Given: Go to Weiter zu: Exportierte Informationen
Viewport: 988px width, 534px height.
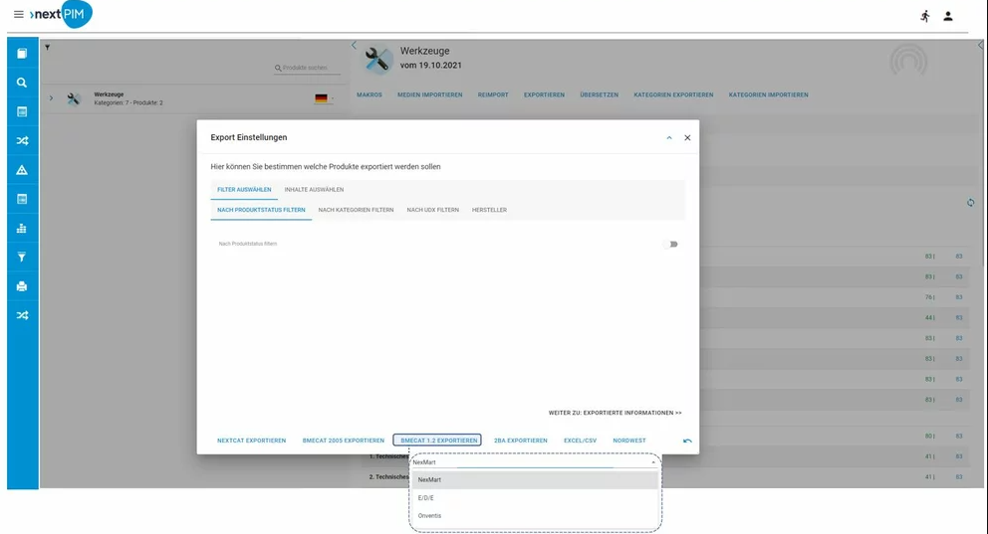Looking at the screenshot, I should pyautogui.click(x=615, y=414).
